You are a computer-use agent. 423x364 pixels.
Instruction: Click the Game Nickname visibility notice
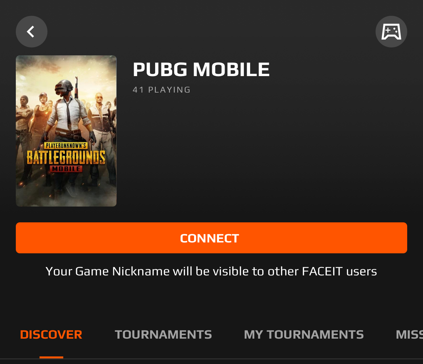[211, 271]
